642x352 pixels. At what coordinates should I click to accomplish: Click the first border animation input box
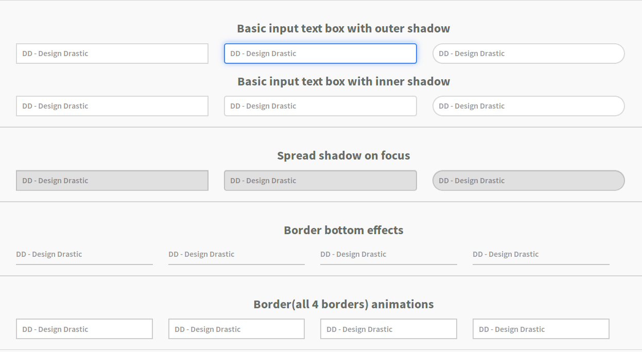pyautogui.click(x=84, y=329)
